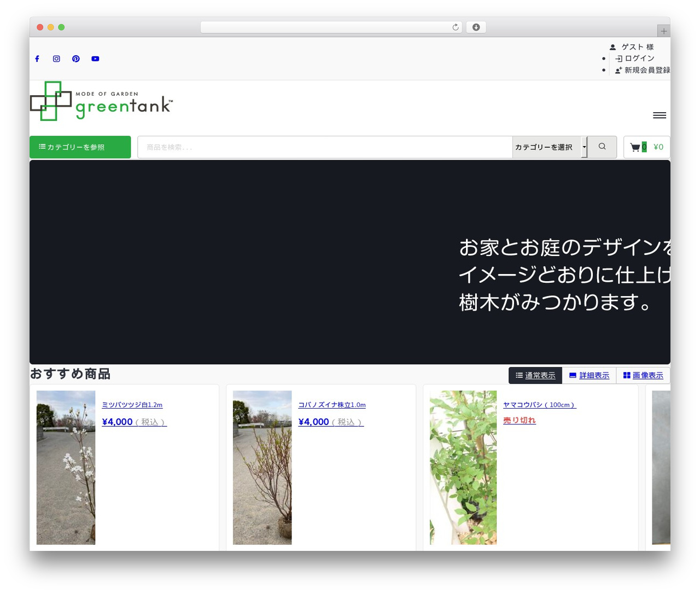Click the コバノズイナ product thumbnail
The height and width of the screenshot is (593, 700).
click(262, 467)
